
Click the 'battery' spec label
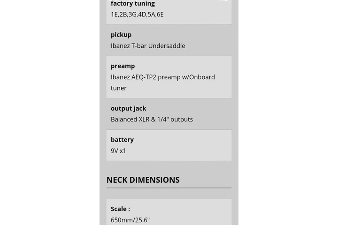pos(122,140)
